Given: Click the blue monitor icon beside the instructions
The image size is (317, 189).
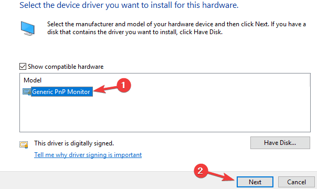Looking at the screenshot, I should (28, 28).
